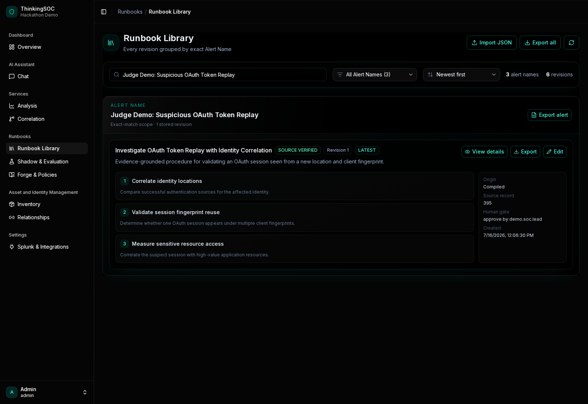This screenshot has height=404, width=588.
Task: Click step 1 Correlate identity locations
Action: [294, 186]
